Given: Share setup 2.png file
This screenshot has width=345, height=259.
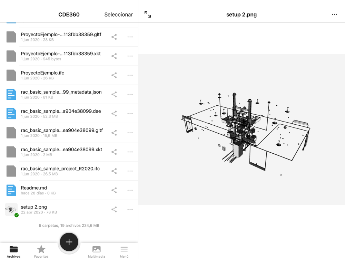Looking at the screenshot, I should [x=114, y=209].
